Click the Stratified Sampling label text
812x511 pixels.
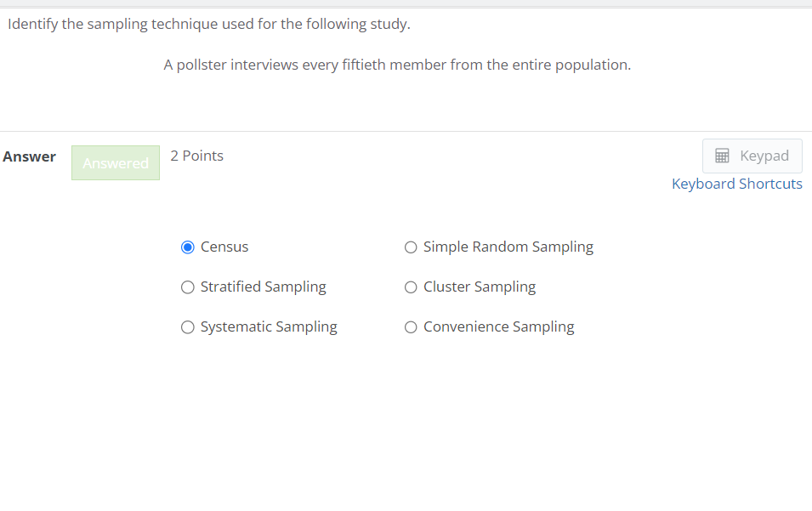(263, 287)
